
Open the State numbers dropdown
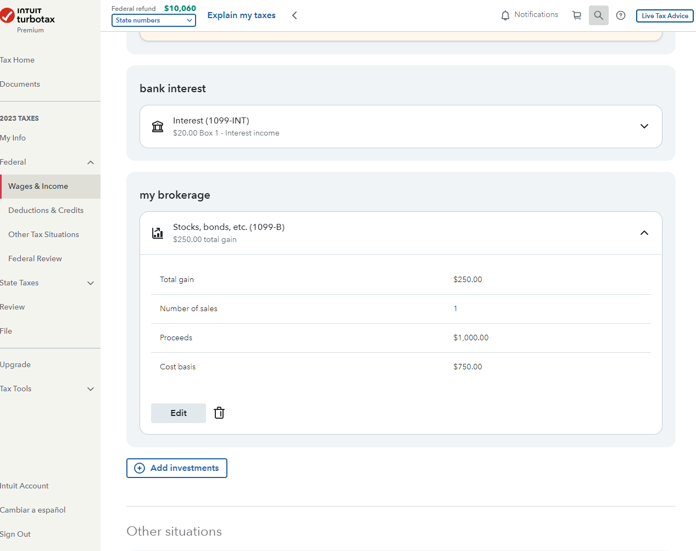(x=154, y=20)
